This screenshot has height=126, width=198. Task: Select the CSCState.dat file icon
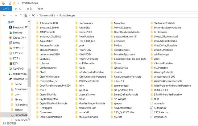coord(152,112)
